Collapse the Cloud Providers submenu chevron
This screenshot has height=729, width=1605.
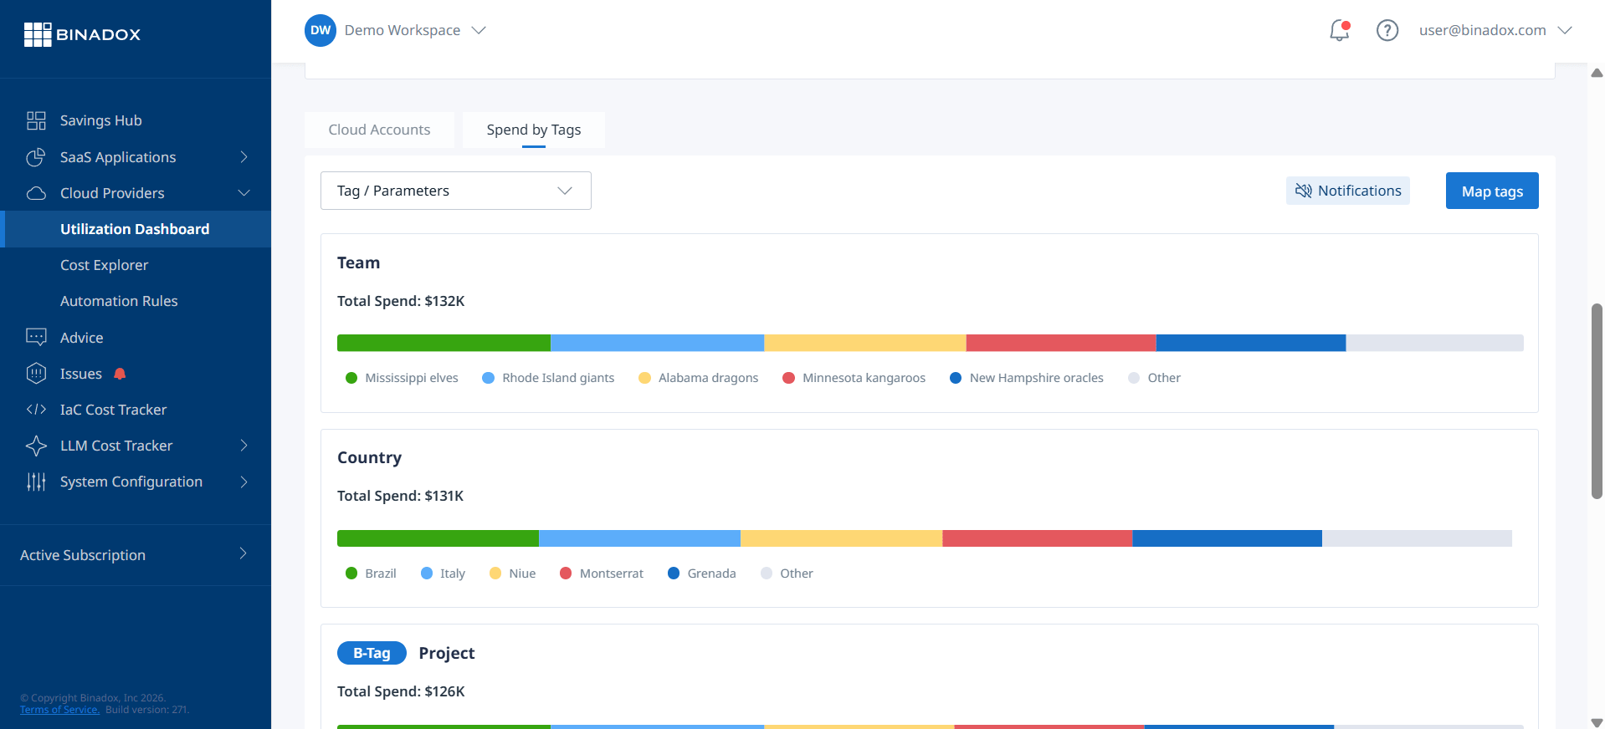(x=244, y=193)
